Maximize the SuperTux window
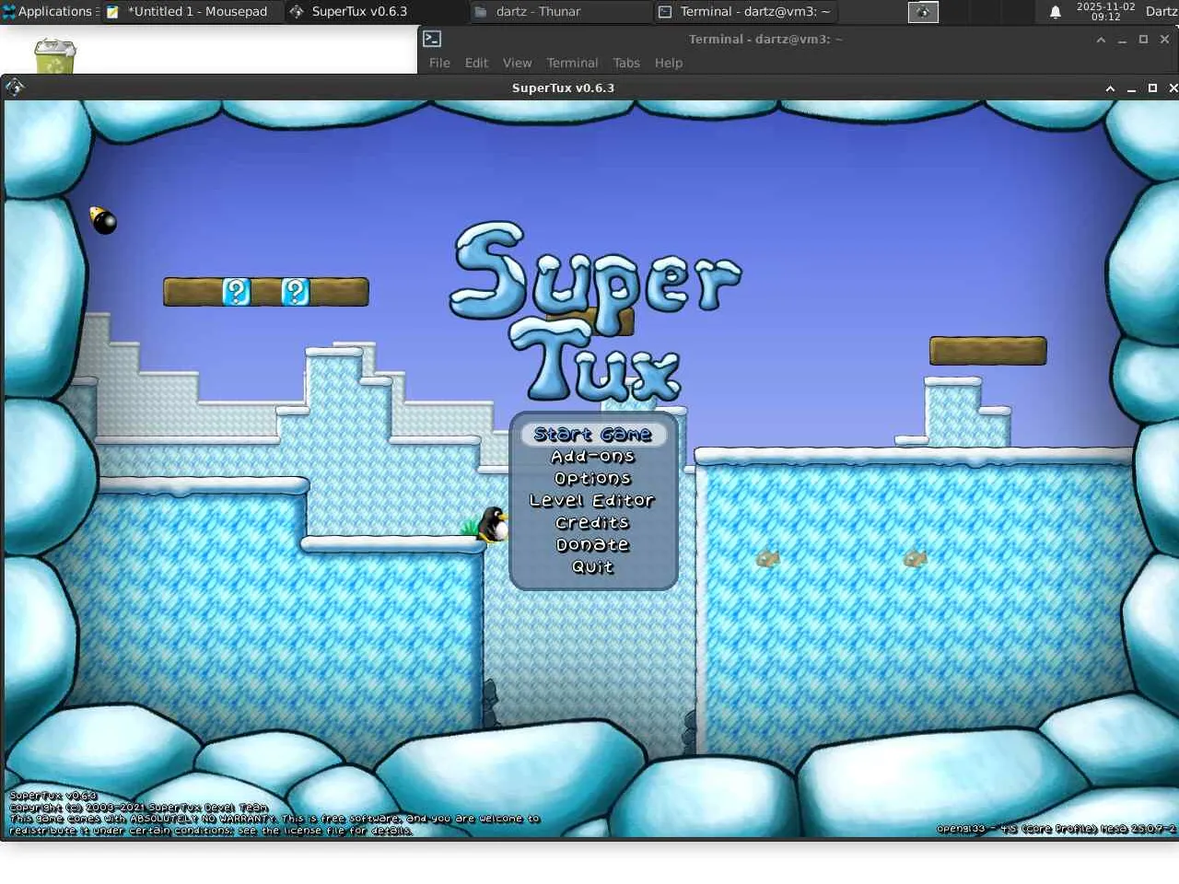 coord(1152,88)
